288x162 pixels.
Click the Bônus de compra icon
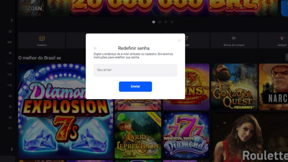coord(234,38)
